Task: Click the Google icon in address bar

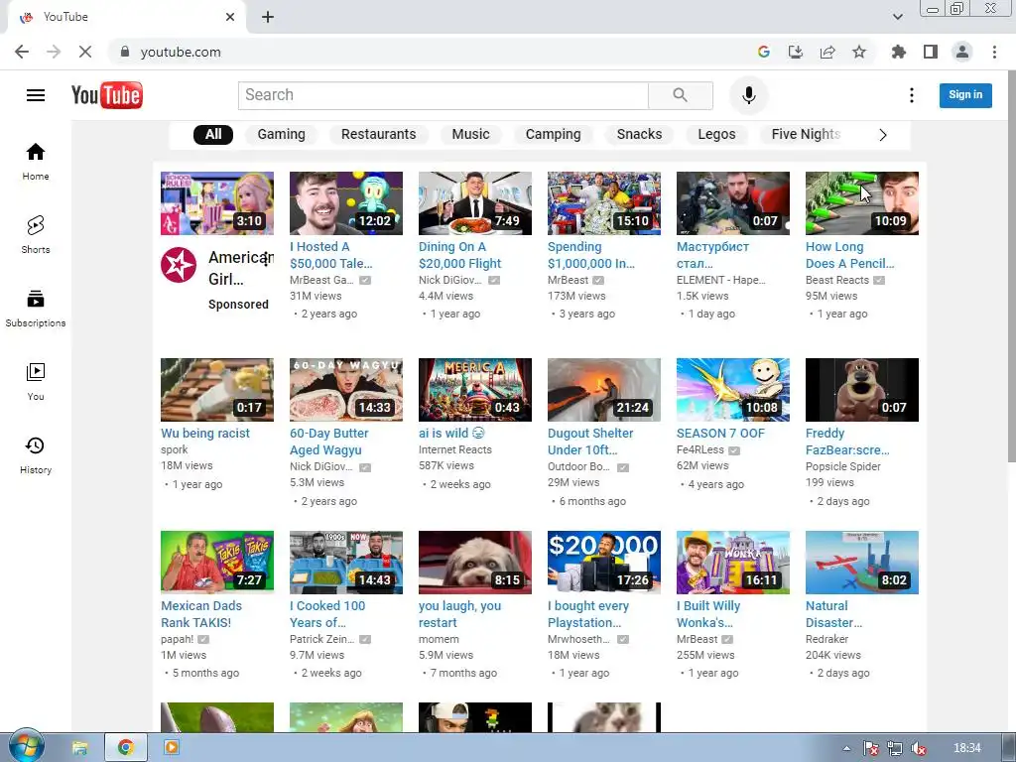Action: (764, 52)
